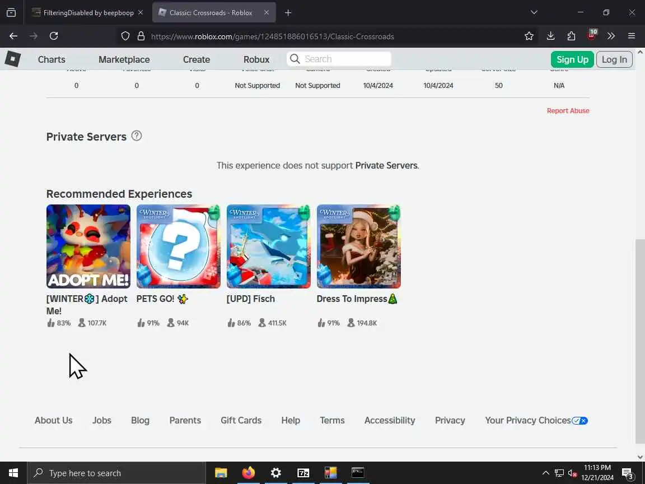645x484 pixels.
Task: Reload the page with the refresh icon
Action: pyautogui.click(x=54, y=36)
